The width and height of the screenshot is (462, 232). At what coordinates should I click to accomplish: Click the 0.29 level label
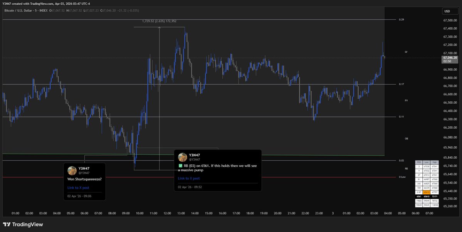[402, 19]
